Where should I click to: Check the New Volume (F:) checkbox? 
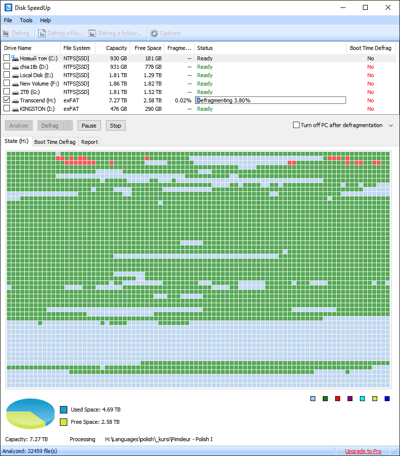7,83
